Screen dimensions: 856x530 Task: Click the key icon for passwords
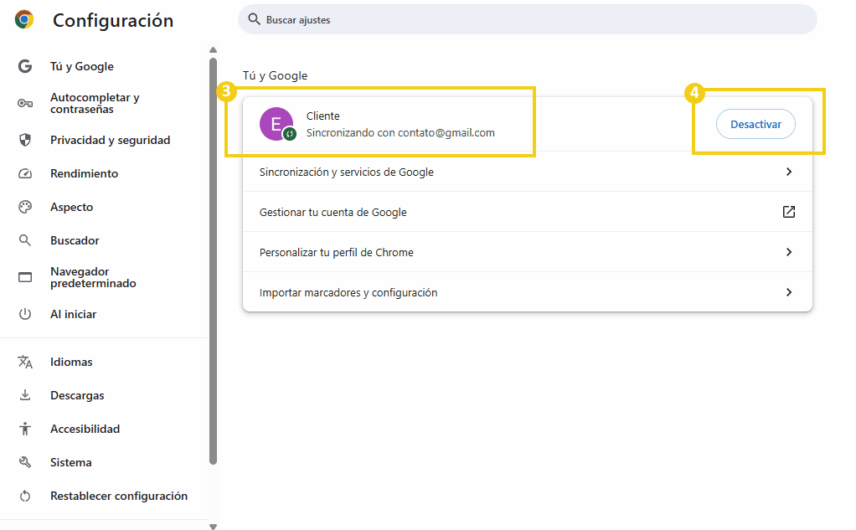pos(25,103)
